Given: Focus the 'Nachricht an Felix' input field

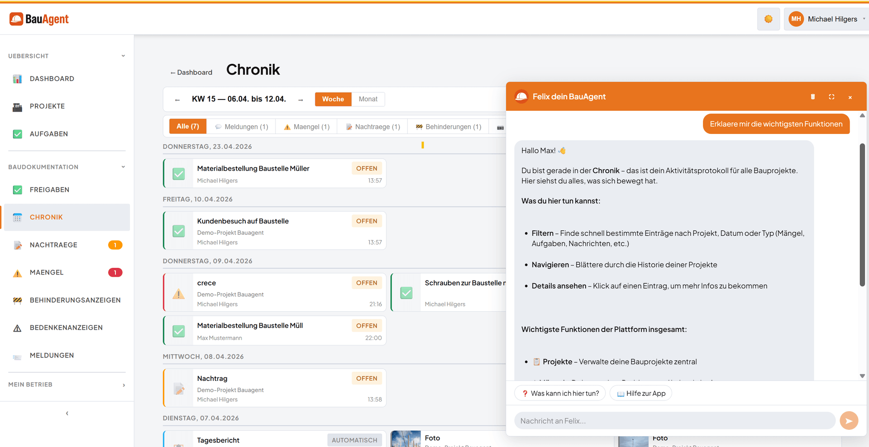Looking at the screenshot, I should [674, 421].
